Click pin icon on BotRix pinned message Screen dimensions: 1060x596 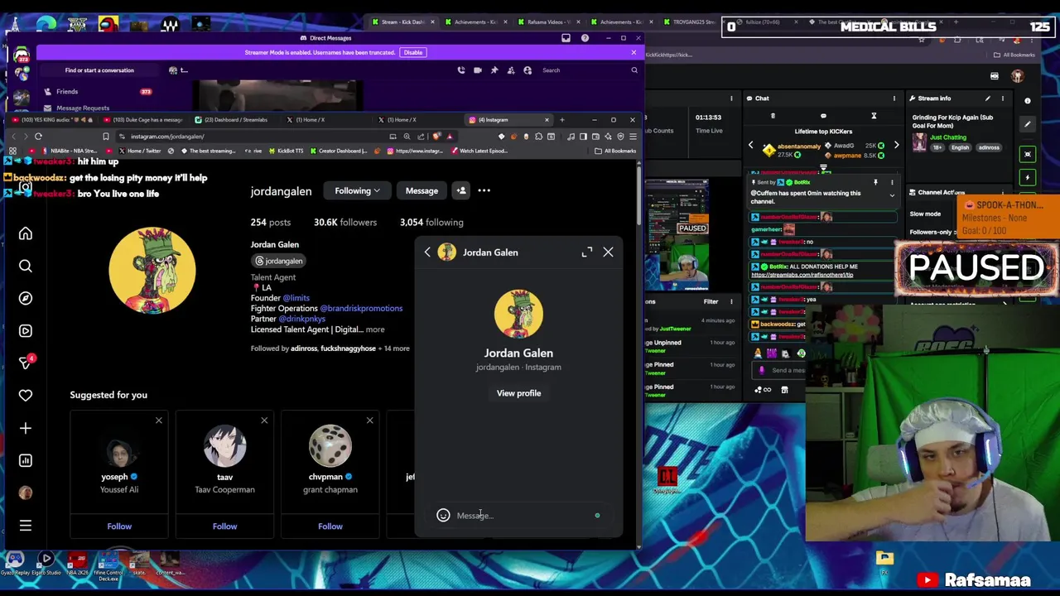pos(875,182)
